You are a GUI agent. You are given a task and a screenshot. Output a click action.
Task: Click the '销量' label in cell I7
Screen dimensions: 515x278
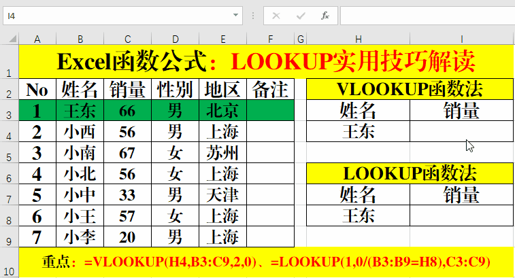[462, 194]
